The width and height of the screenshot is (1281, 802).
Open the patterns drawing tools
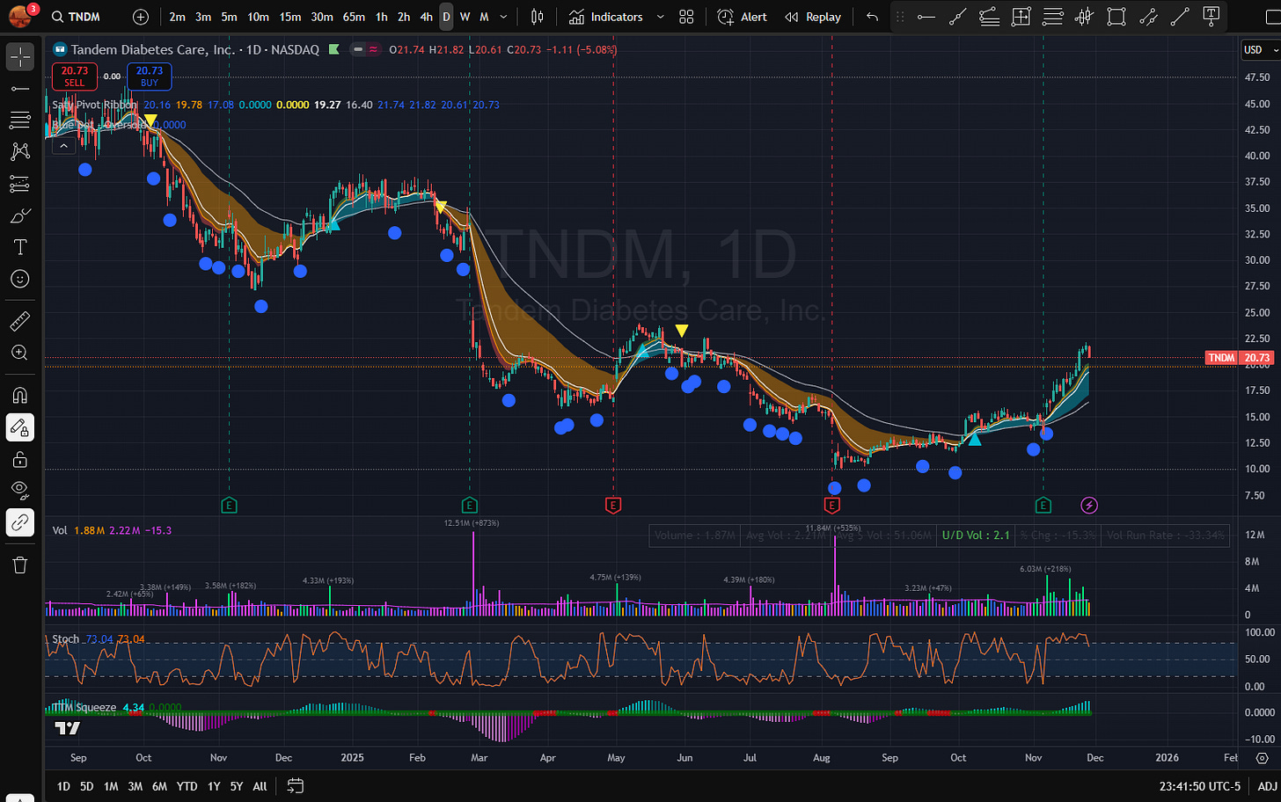[19, 152]
